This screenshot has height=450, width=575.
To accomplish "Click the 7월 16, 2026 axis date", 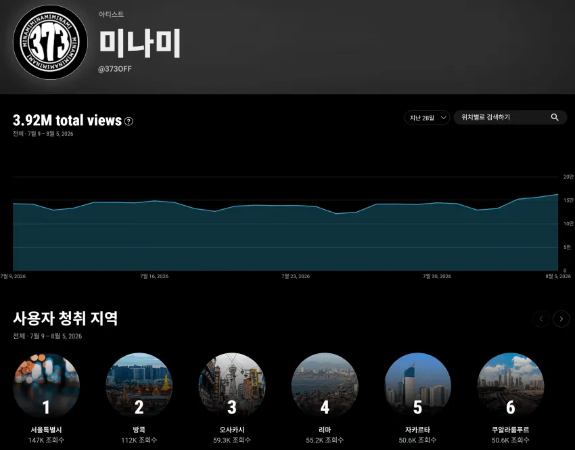I will pyautogui.click(x=154, y=277).
